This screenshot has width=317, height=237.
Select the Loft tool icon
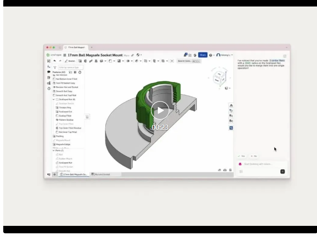(x=96, y=61)
